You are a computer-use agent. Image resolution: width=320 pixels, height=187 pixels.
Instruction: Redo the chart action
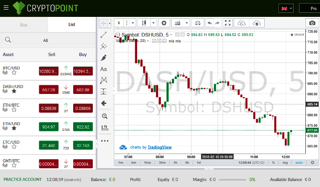tap(217, 23)
